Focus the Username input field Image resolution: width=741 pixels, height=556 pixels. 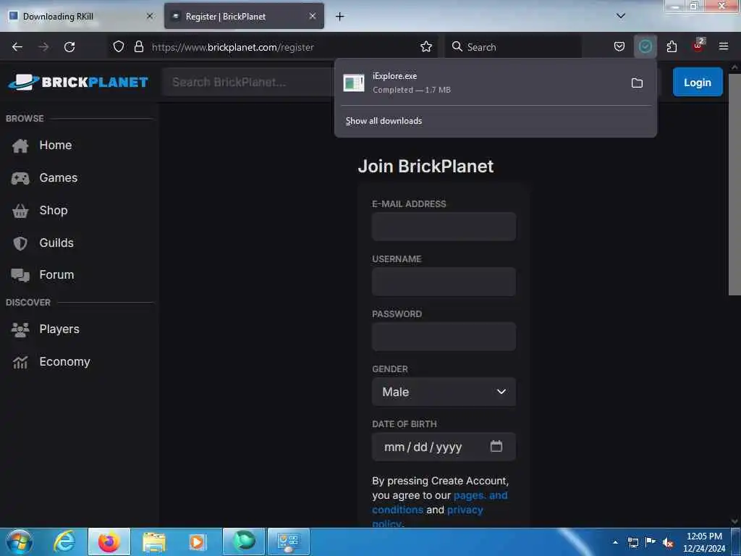coord(444,282)
